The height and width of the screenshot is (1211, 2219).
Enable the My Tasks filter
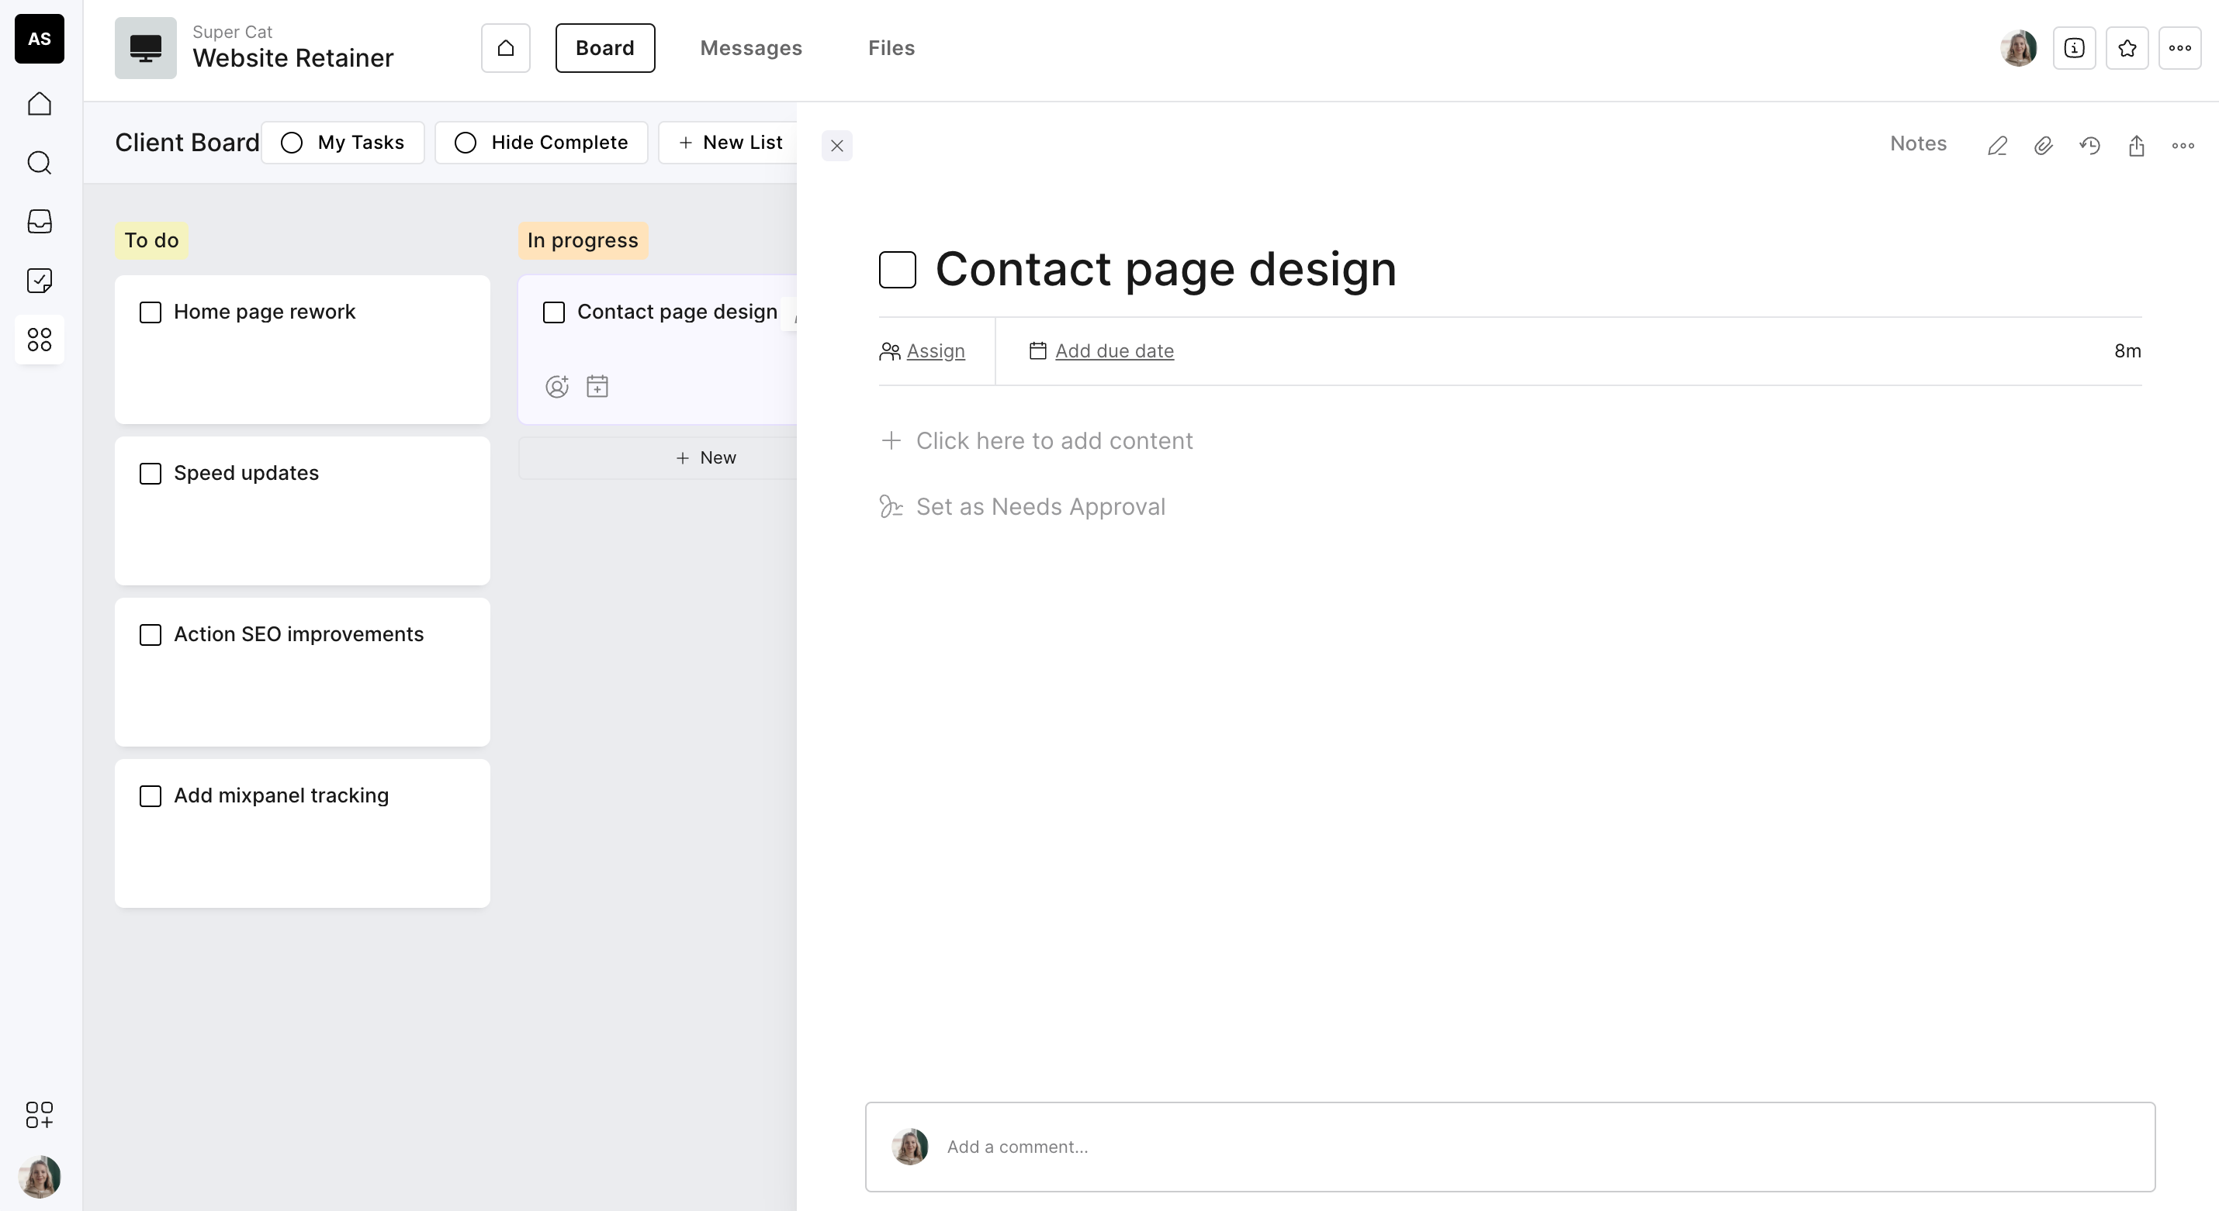pos(343,143)
